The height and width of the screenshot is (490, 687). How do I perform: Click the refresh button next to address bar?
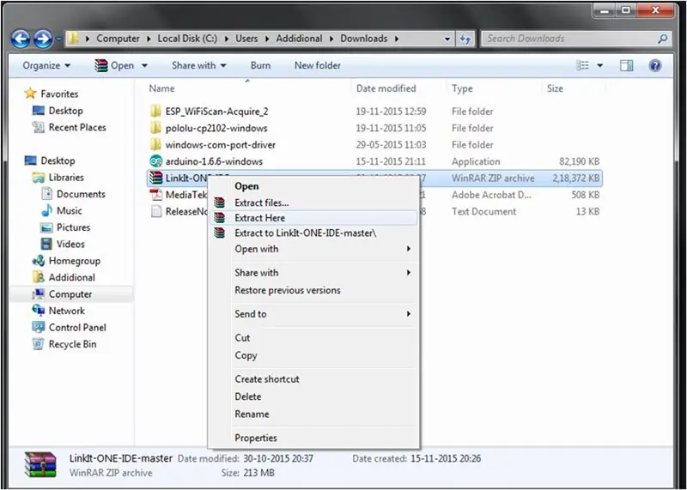click(465, 39)
